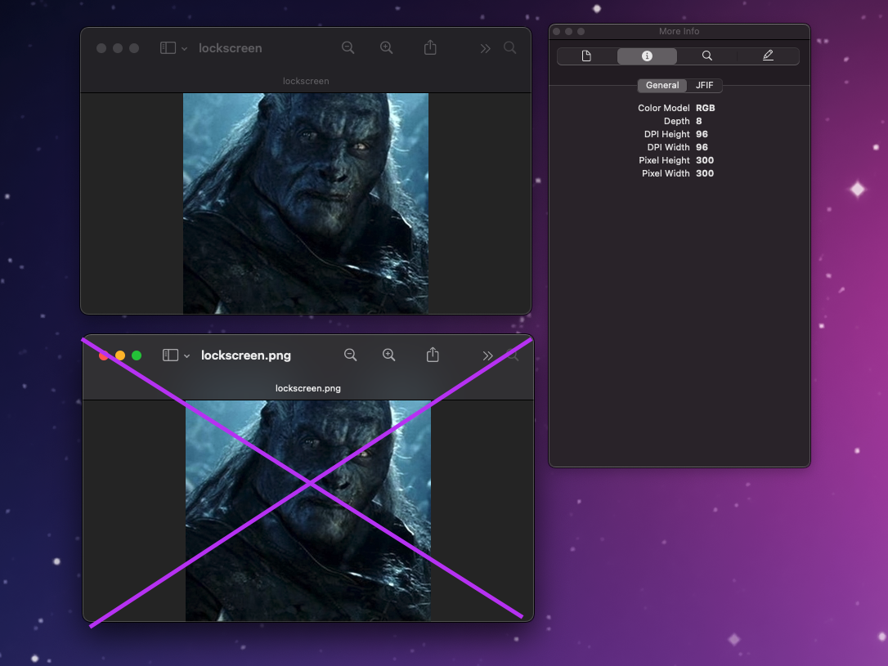
Task: Select the info tab in More Info
Action: [x=647, y=56]
